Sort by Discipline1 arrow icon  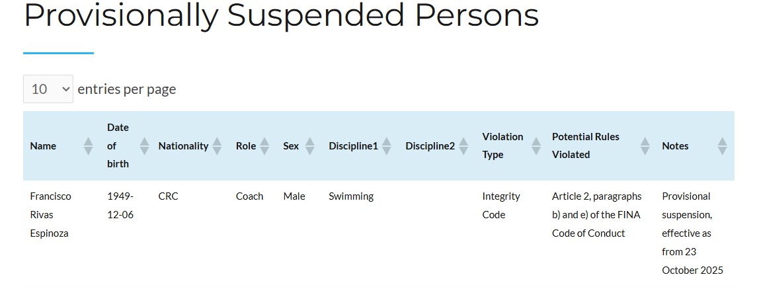click(387, 146)
